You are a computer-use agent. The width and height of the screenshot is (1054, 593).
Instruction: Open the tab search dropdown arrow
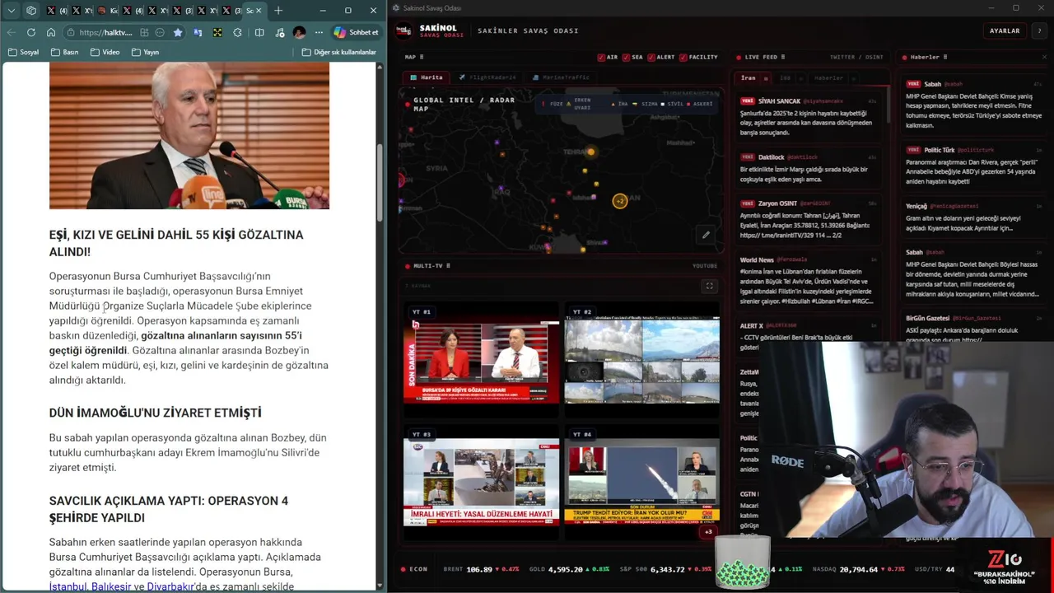(11, 11)
